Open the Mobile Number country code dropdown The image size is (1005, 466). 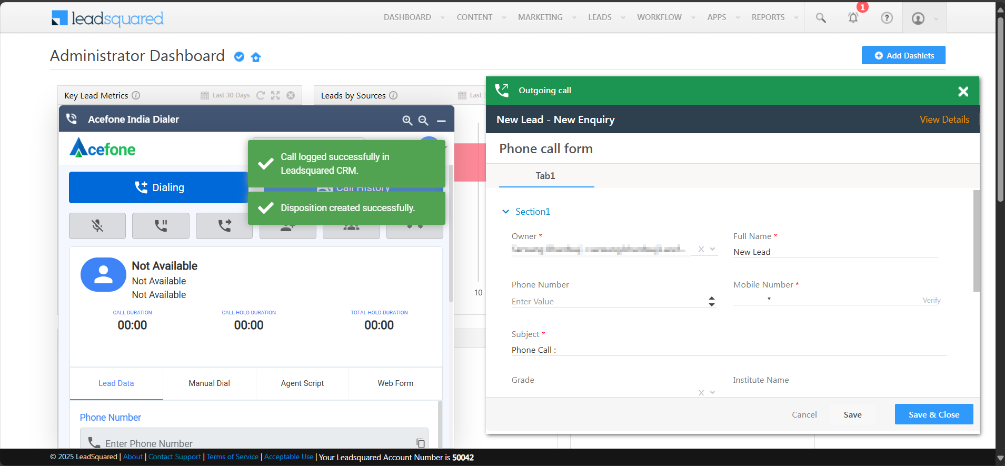(769, 299)
